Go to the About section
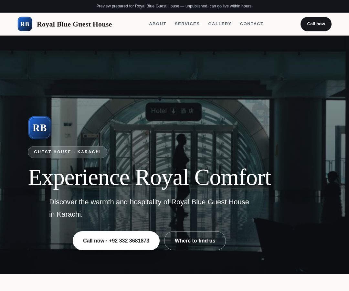The width and height of the screenshot is (349, 291). tap(158, 24)
